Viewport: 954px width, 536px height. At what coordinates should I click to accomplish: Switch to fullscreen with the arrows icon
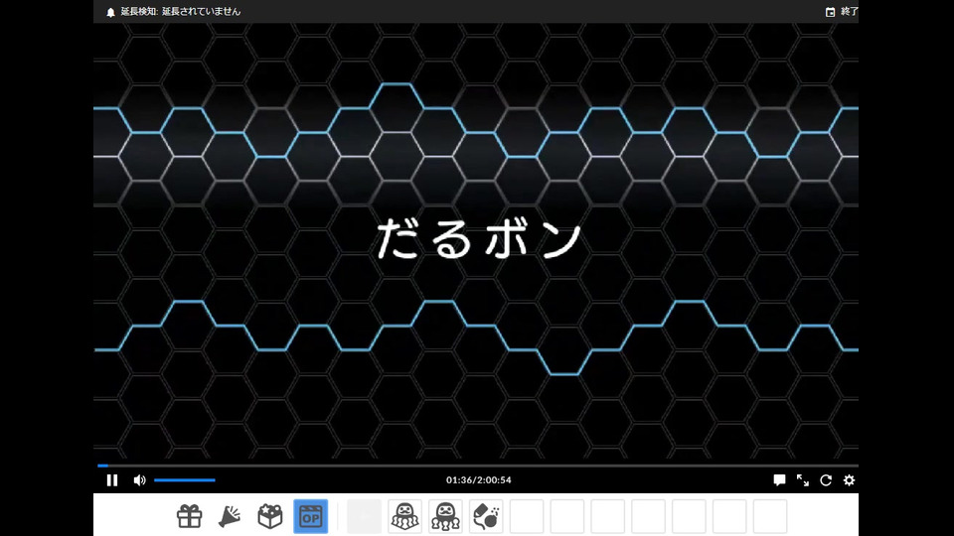click(803, 480)
